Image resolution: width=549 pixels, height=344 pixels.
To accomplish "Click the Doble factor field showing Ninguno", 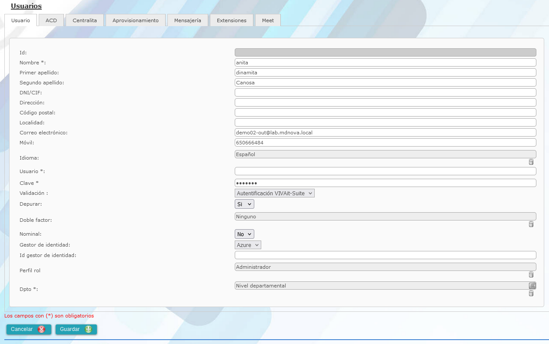I will [x=385, y=217].
